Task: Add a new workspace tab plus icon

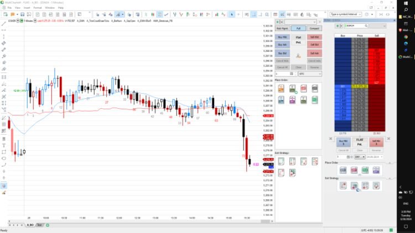Action: [48, 225]
